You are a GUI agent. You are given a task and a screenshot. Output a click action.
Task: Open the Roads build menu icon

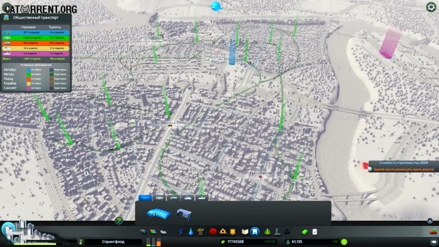click(143, 232)
